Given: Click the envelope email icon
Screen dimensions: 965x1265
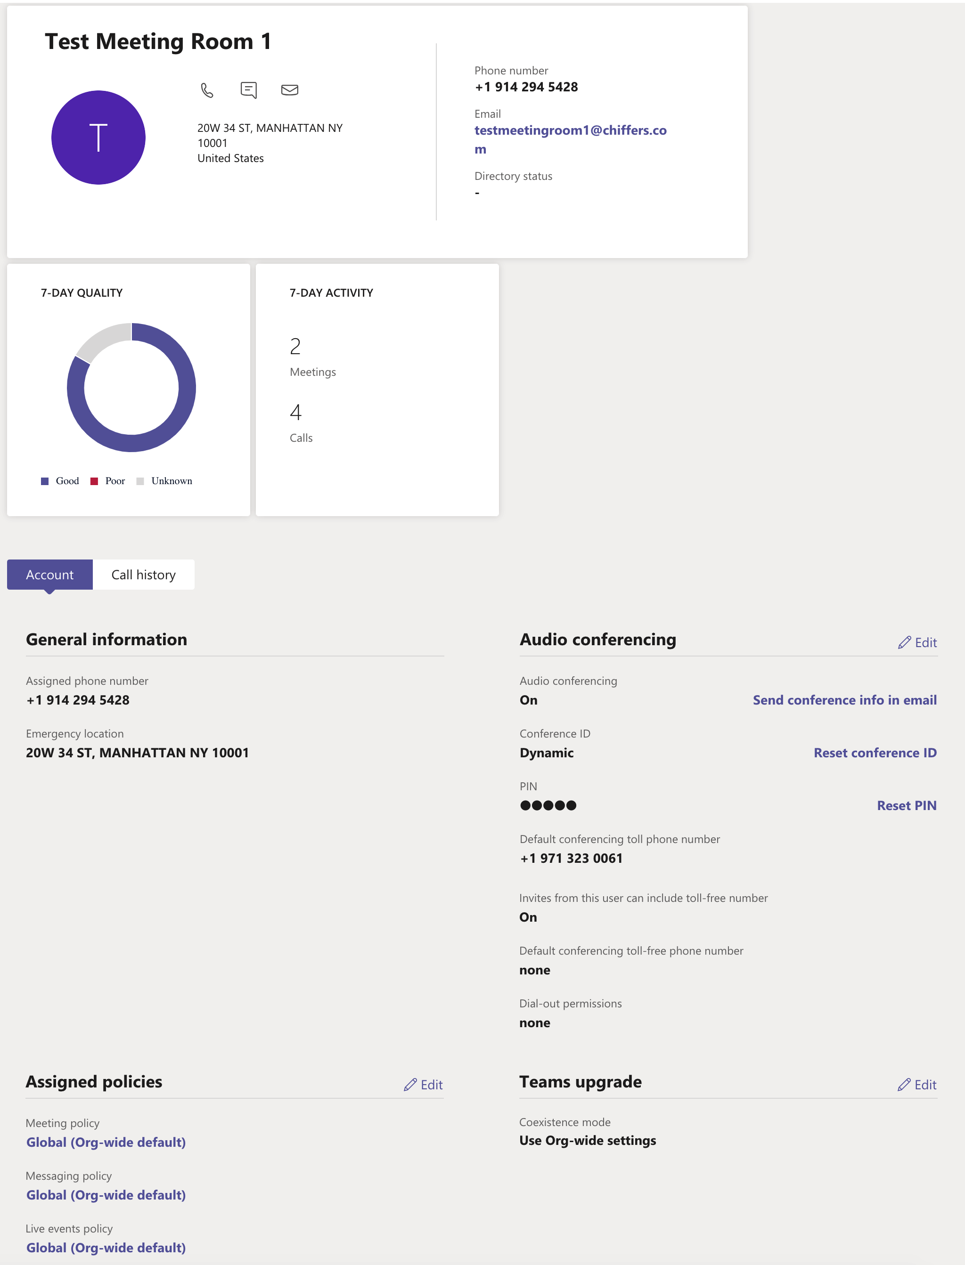Looking at the screenshot, I should coord(289,90).
